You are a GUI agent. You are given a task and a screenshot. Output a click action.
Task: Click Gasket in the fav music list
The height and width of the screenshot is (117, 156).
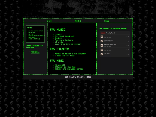click(x=58, y=38)
